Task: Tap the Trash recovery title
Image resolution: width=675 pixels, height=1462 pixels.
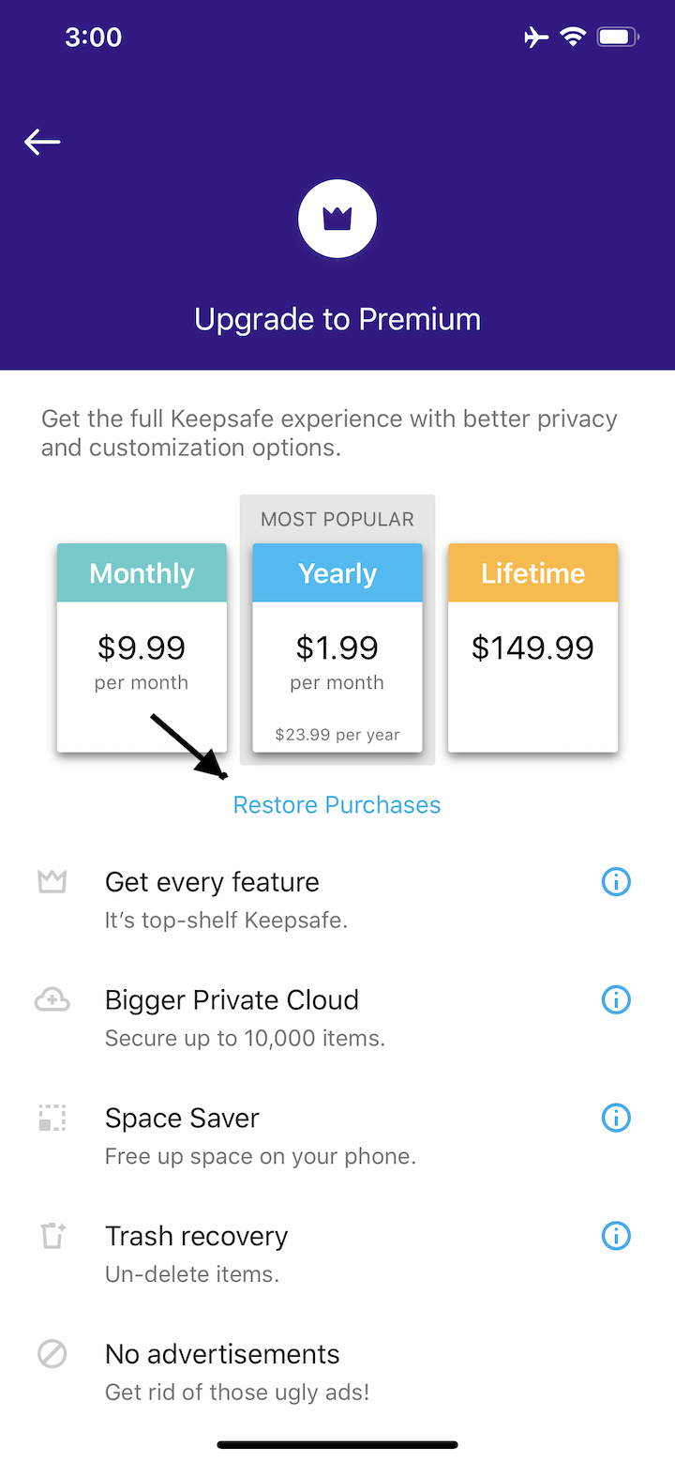Action: pos(196,1236)
